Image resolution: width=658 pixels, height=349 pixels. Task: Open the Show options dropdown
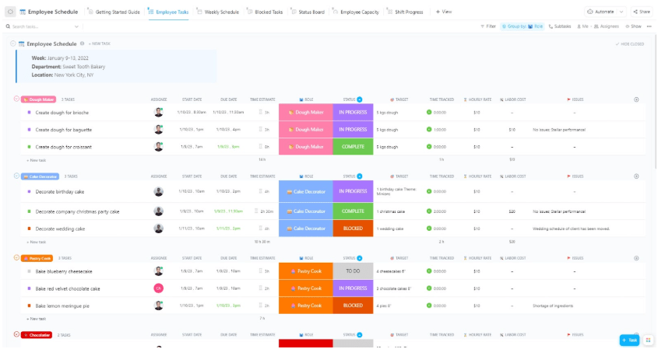(x=634, y=26)
